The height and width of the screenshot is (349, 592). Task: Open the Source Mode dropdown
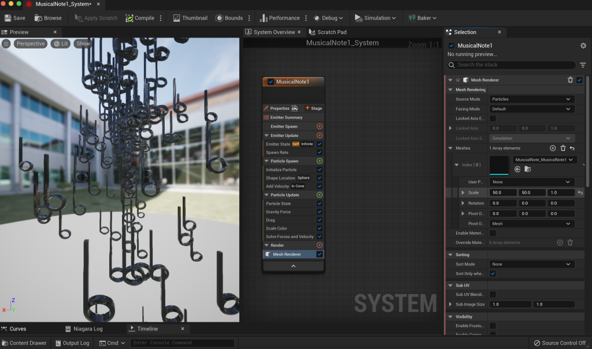pyautogui.click(x=531, y=99)
